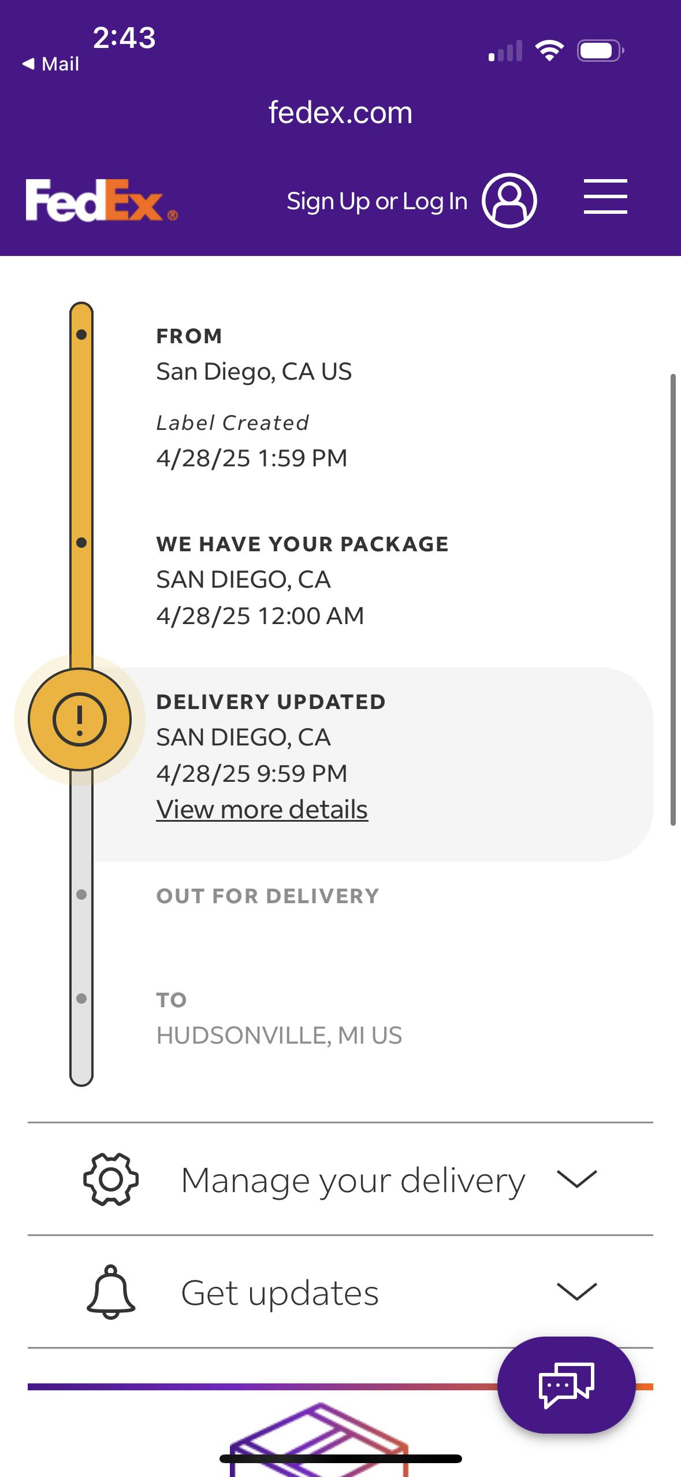The height and width of the screenshot is (1477, 681).
Task: Click Sign Up or Log In
Action: pyautogui.click(x=377, y=201)
